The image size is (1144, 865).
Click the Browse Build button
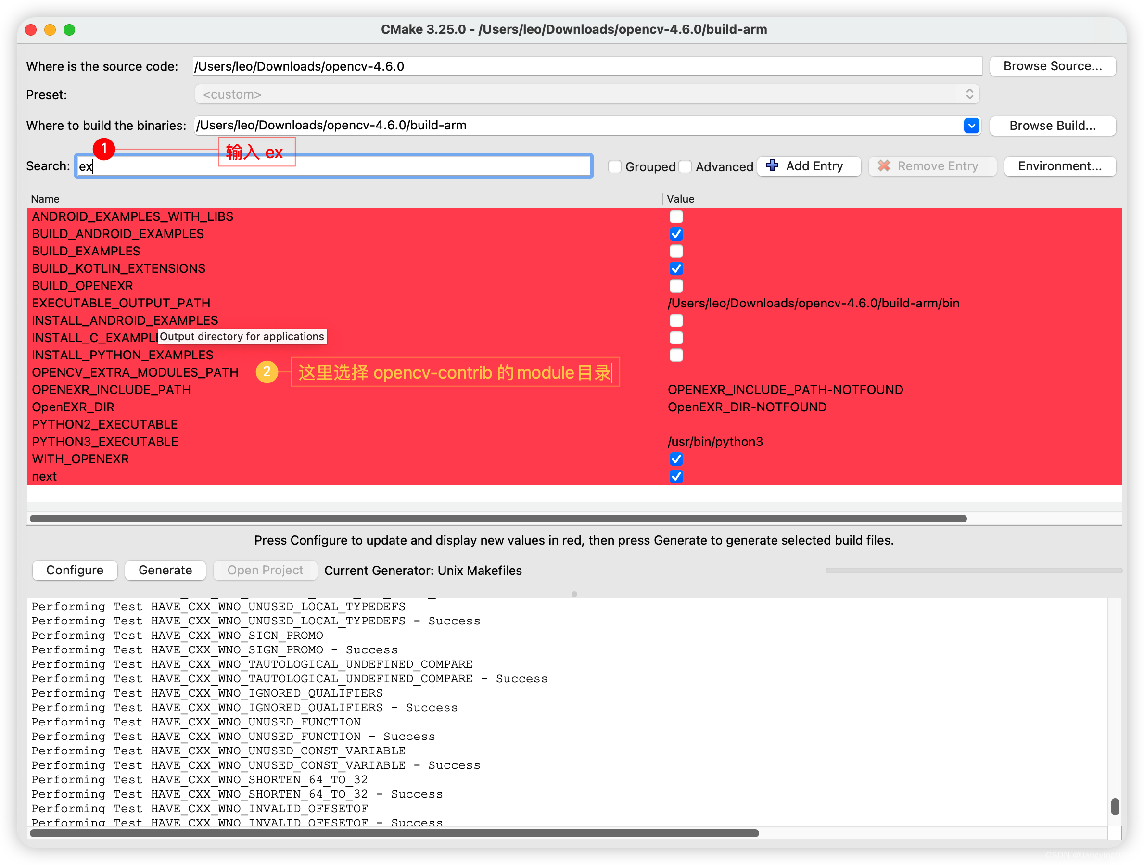(x=1053, y=125)
